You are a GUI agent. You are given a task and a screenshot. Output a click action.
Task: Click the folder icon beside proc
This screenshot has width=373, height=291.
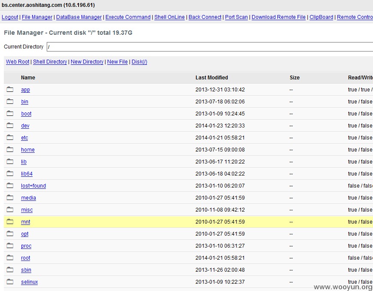(10, 246)
